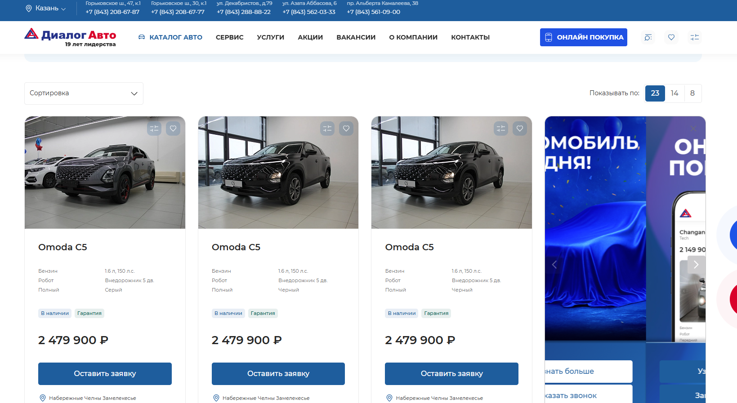The image size is (737, 403).
Task: Call +7 (843) 208-67-77 link
Action: (178, 12)
